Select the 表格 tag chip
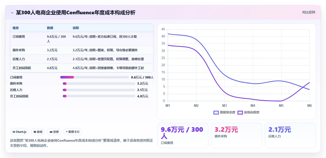 (38, 132)
